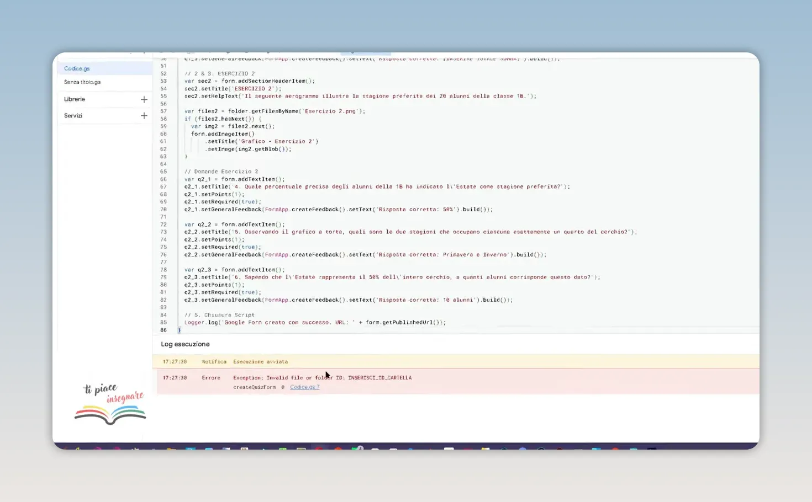Place cursor on '// Domande Esercizio 2' comment

(x=221, y=172)
